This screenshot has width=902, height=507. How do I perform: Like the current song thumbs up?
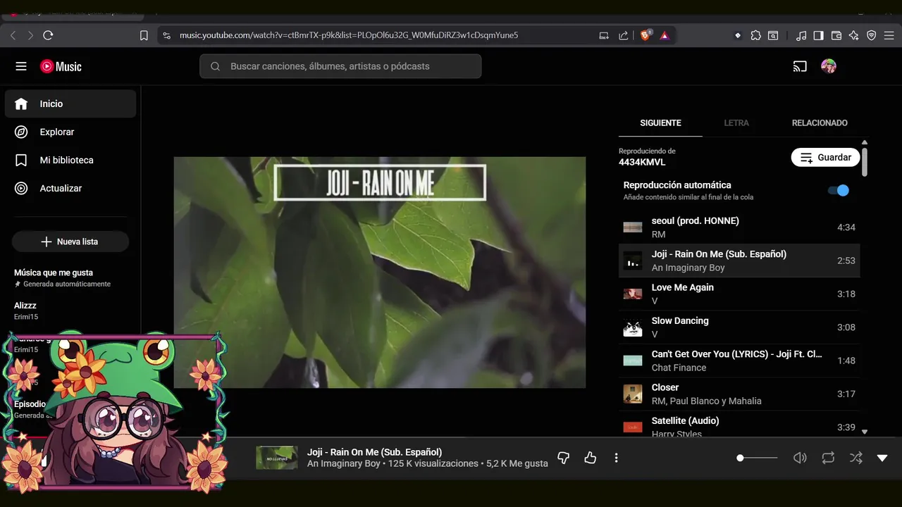pos(591,458)
